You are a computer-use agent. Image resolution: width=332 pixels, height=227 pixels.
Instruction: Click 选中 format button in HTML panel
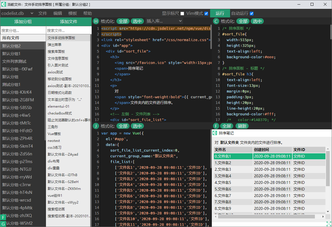point(137,21)
